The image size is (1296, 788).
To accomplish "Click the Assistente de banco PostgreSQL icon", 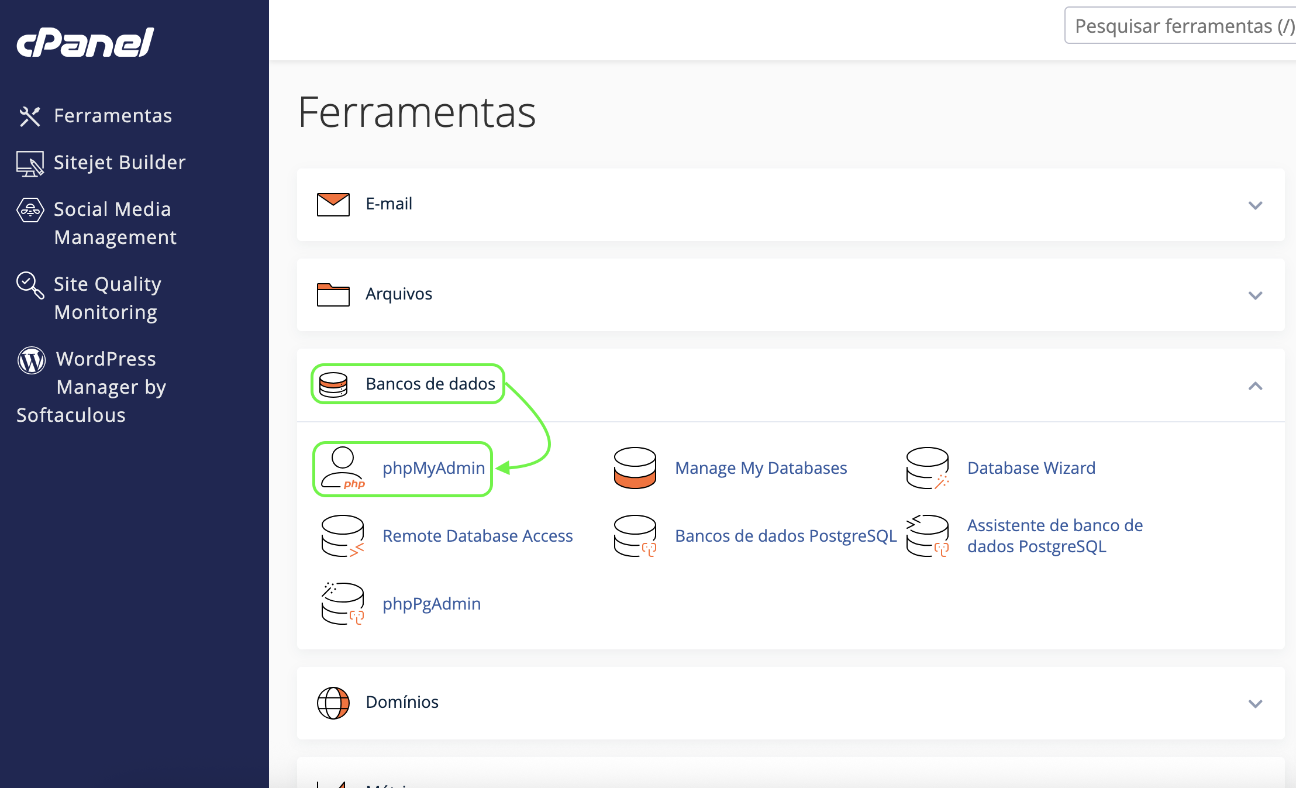I will click(928, 536).
